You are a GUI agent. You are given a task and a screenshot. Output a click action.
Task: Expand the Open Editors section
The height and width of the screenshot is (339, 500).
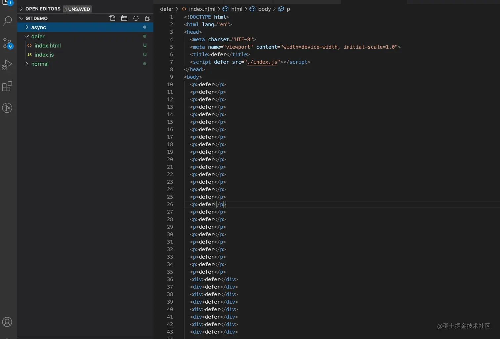(43, 9)
